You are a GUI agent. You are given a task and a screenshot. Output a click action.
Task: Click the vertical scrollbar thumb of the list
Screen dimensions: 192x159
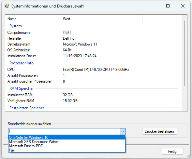(x=184, y=53)
